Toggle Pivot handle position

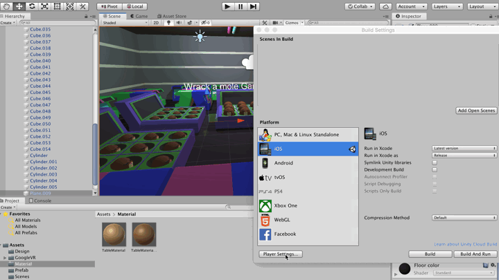point(110,6)
